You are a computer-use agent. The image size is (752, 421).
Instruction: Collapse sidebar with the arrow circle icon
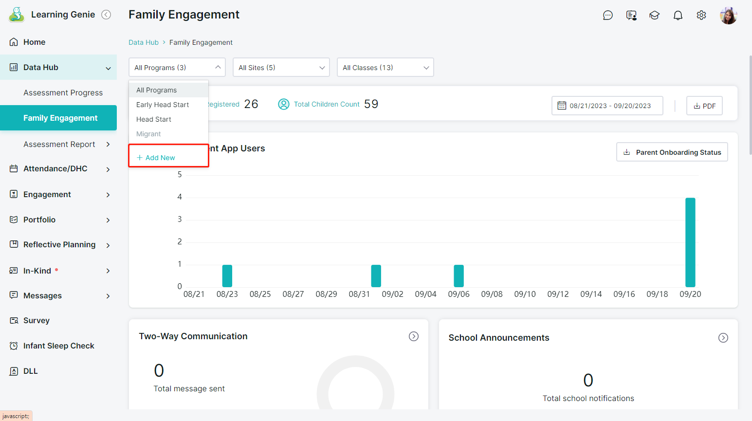tap(106, 15)
